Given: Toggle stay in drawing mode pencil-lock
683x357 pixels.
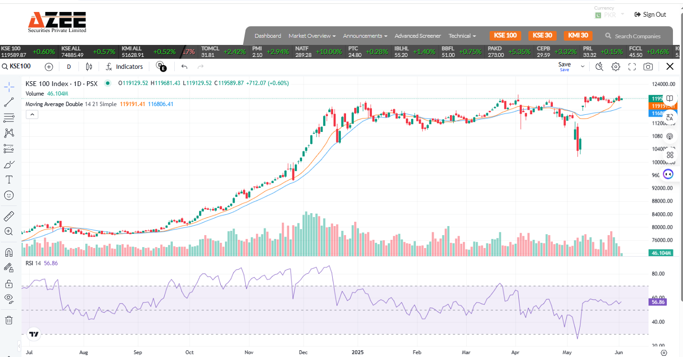Looking at the screenshot, I should pos(9,268).
